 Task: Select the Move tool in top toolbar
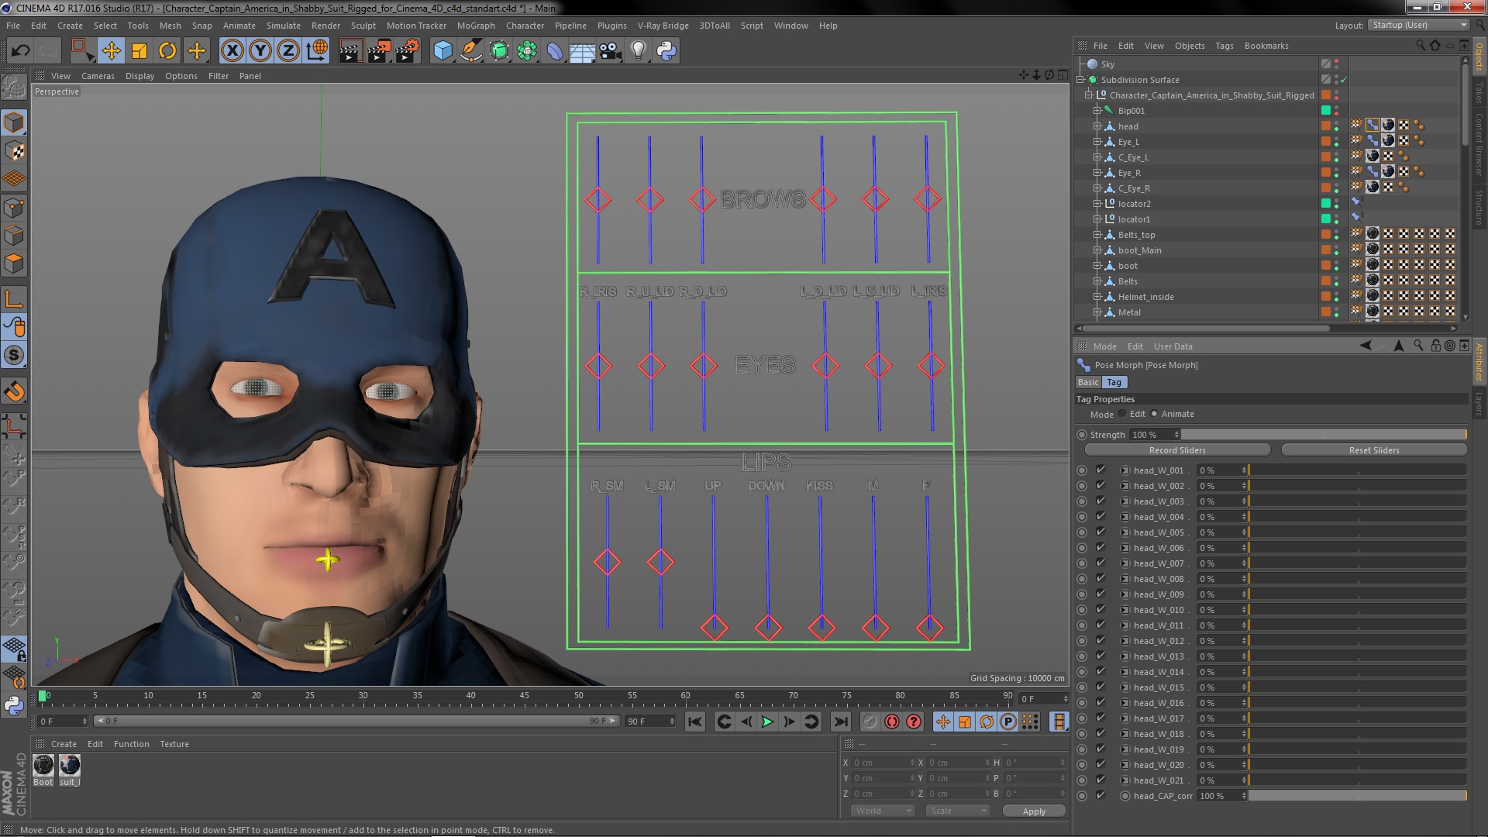point(111,51)
